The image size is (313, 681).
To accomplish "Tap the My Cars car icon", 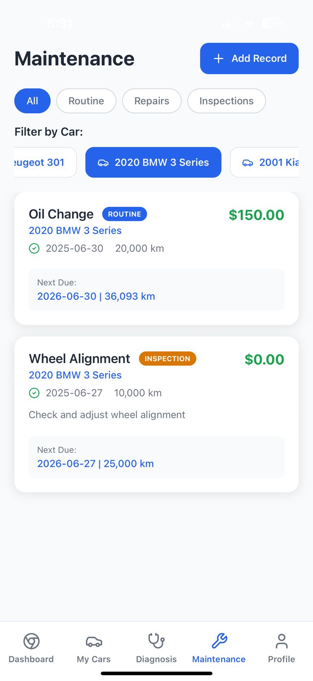I will (94, 641).
